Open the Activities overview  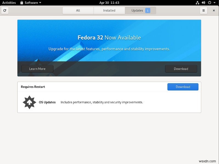(9, 3)
